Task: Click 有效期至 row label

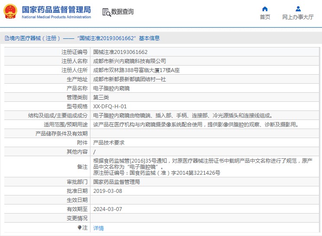Action: coord(77,209)
